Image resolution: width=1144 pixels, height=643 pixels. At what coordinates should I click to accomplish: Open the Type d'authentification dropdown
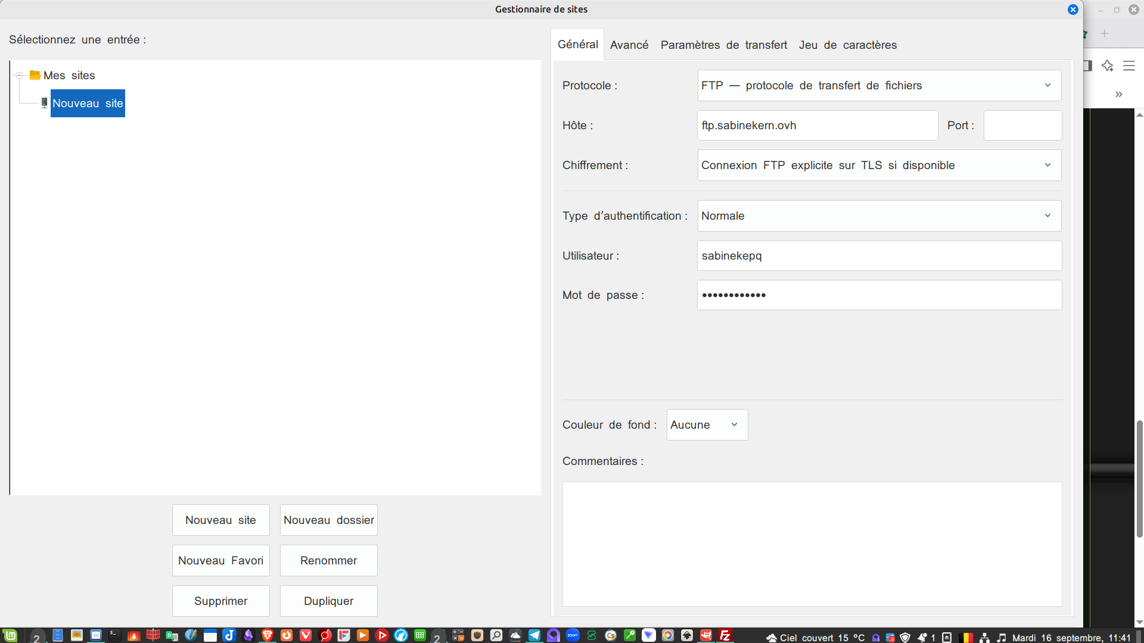pyautogui.click(x=879, y=216)
